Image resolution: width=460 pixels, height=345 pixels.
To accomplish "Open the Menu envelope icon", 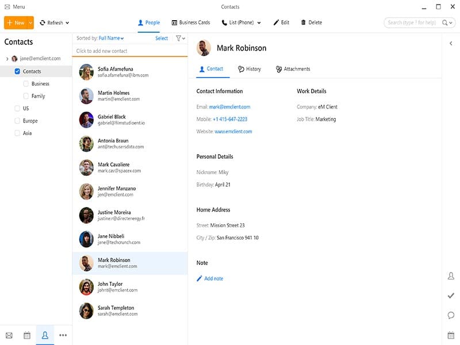I will pos(7,7).
